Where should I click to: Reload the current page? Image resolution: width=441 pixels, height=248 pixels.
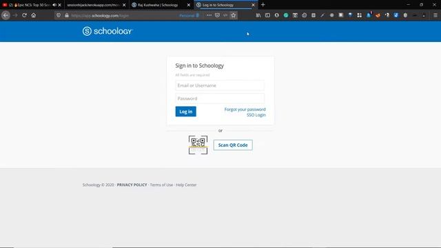click(x=25, y=15)
